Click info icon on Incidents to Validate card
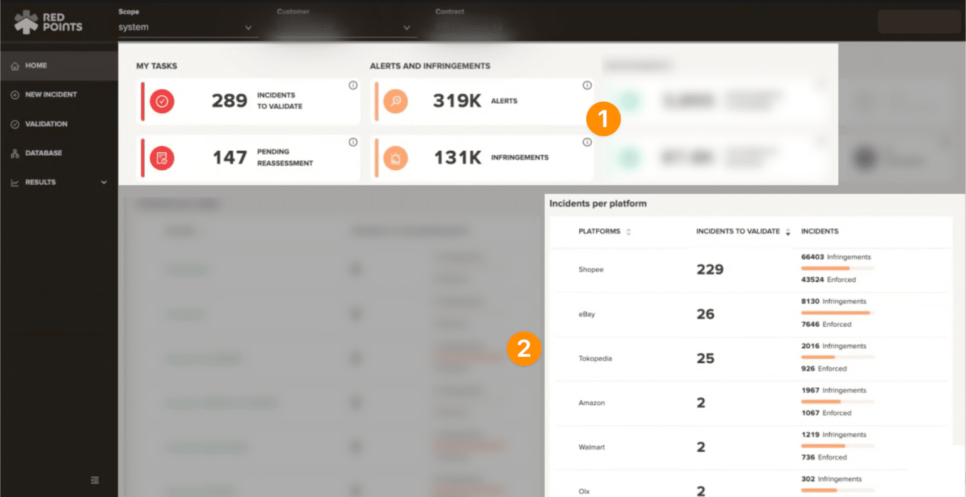This screenshot has width=966, height=497. click(353, 85)
